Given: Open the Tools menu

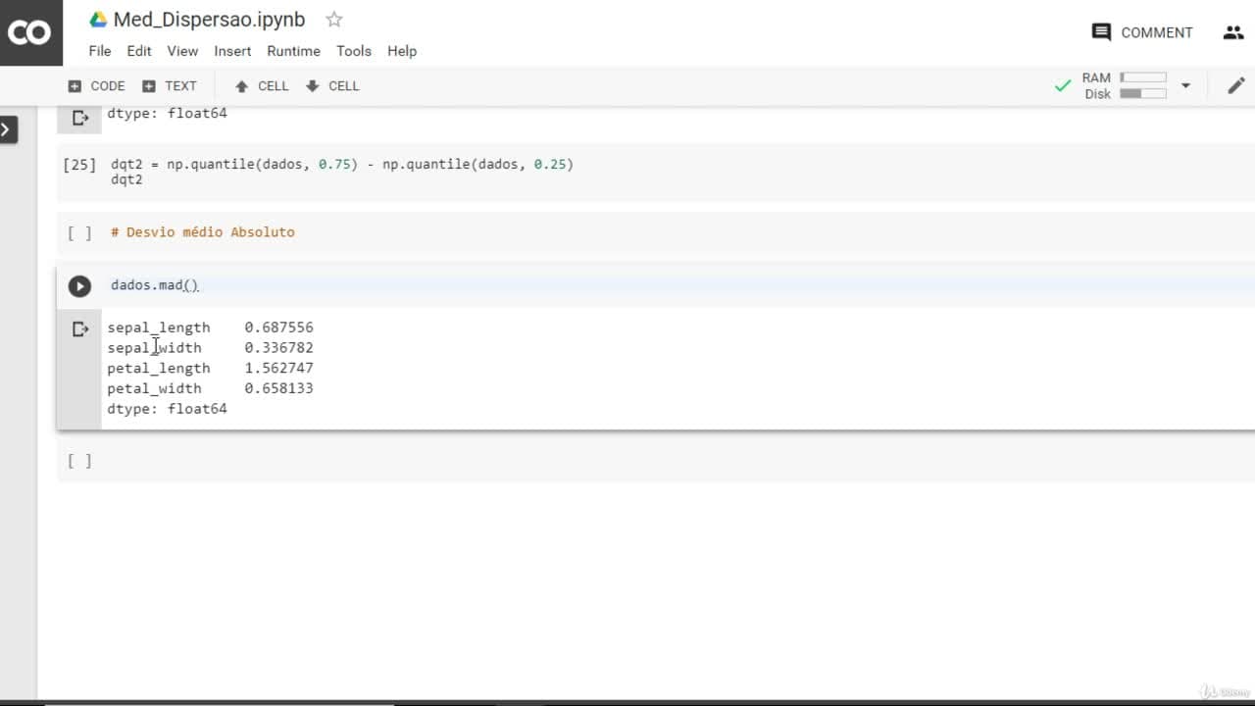Looking at the screenshot, I should [x=354, y=51].
